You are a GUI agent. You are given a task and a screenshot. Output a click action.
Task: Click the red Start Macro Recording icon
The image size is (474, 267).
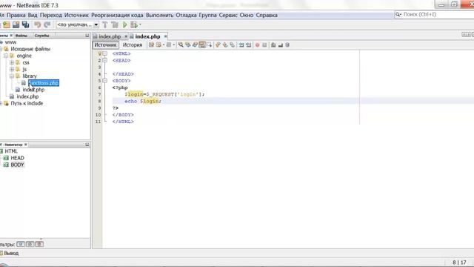point(257,44)
